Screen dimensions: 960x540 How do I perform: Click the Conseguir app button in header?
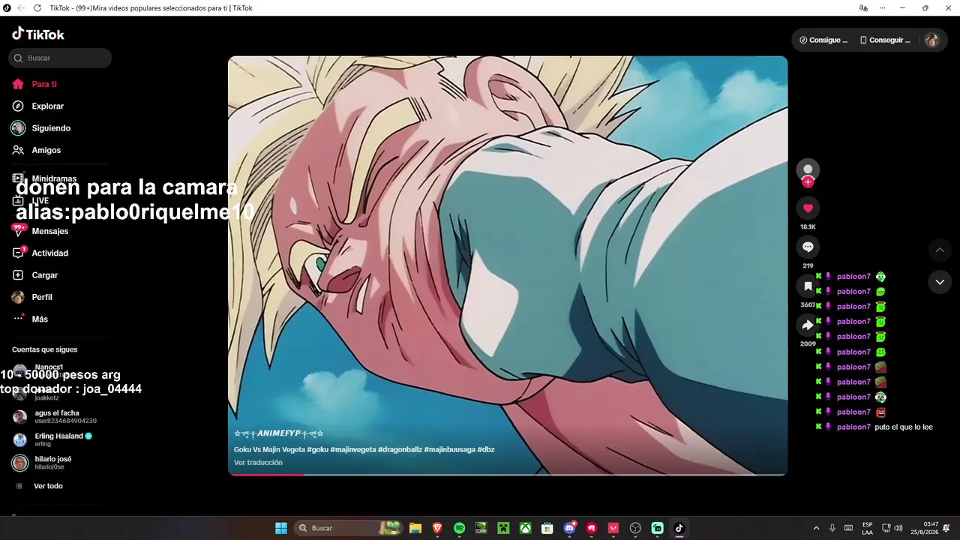click(x=885, y=40)
